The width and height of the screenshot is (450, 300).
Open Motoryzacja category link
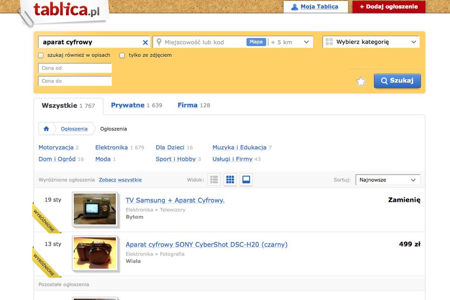56,148
